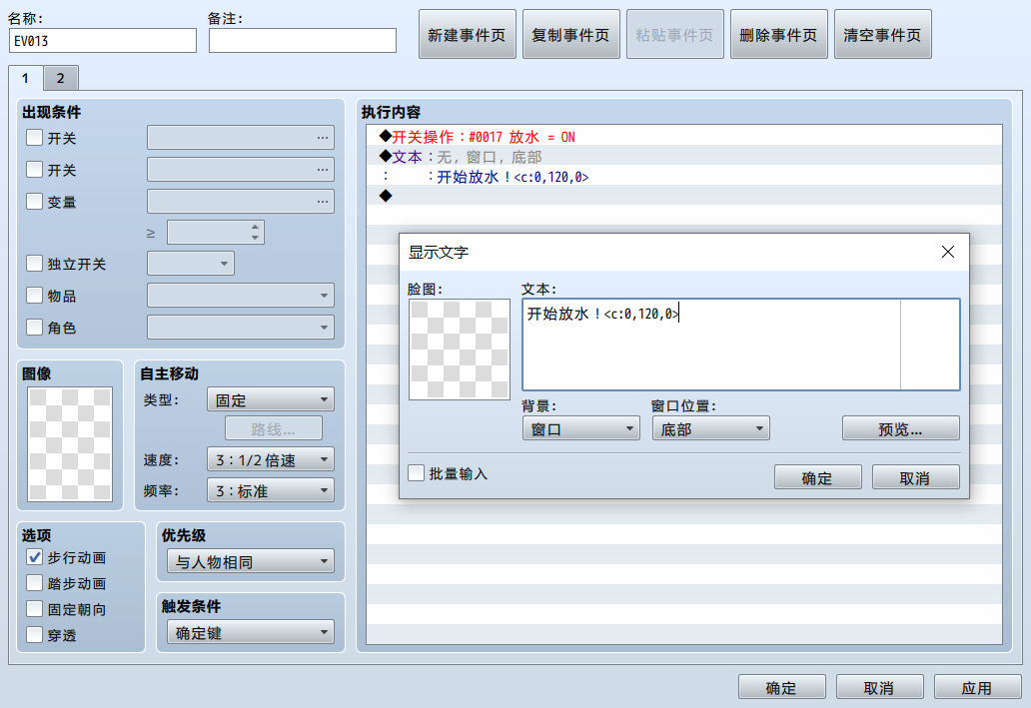Image resolution: width=1031 pixels, height=708 pixels.
Task: Choose a face image in 脸图 box
Action: click(460, 350)
